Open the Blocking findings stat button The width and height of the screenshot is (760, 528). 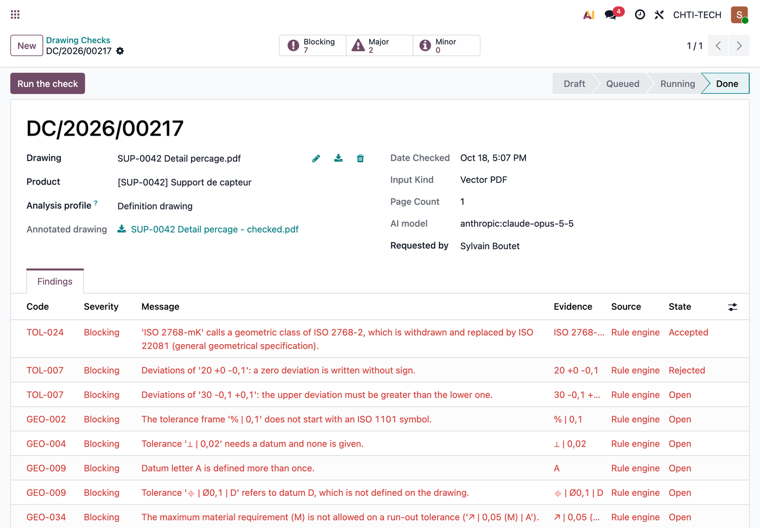coord(313,46)
